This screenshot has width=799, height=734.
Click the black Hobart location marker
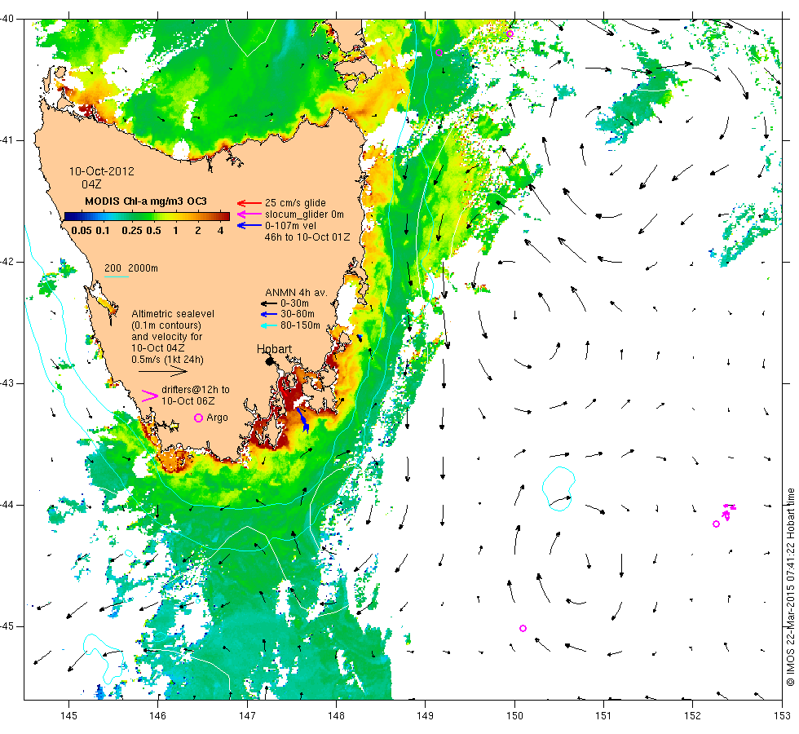pyautogui.click(x=270, y=361)
